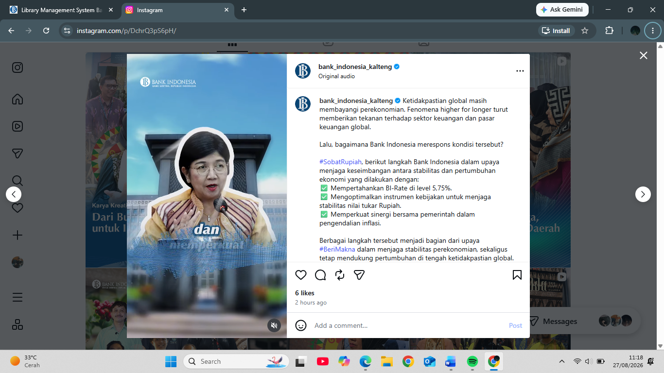
Task: View the 6 likes list
Action: 305,293
